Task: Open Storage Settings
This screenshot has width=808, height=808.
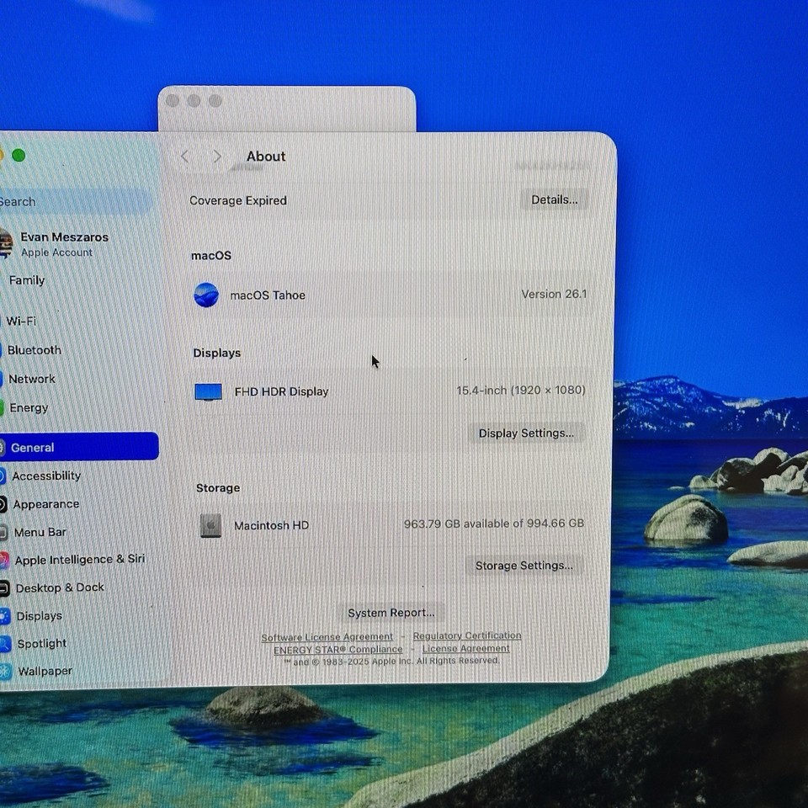Action: [x=524, y=566]
